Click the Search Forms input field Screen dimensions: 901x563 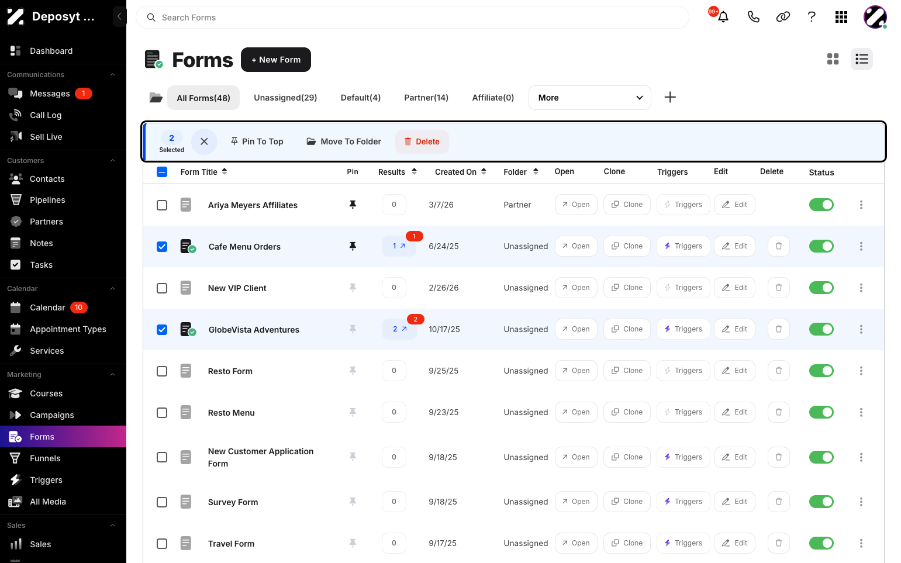[x=412, y=18]
